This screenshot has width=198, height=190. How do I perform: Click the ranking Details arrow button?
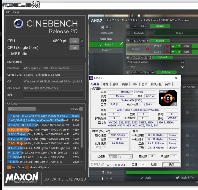[x=81, y=109]
